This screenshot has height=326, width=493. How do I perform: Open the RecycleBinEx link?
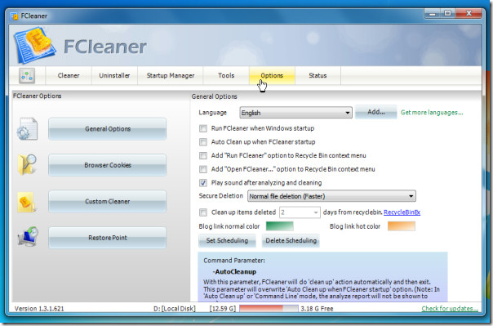tap(402, 212)
